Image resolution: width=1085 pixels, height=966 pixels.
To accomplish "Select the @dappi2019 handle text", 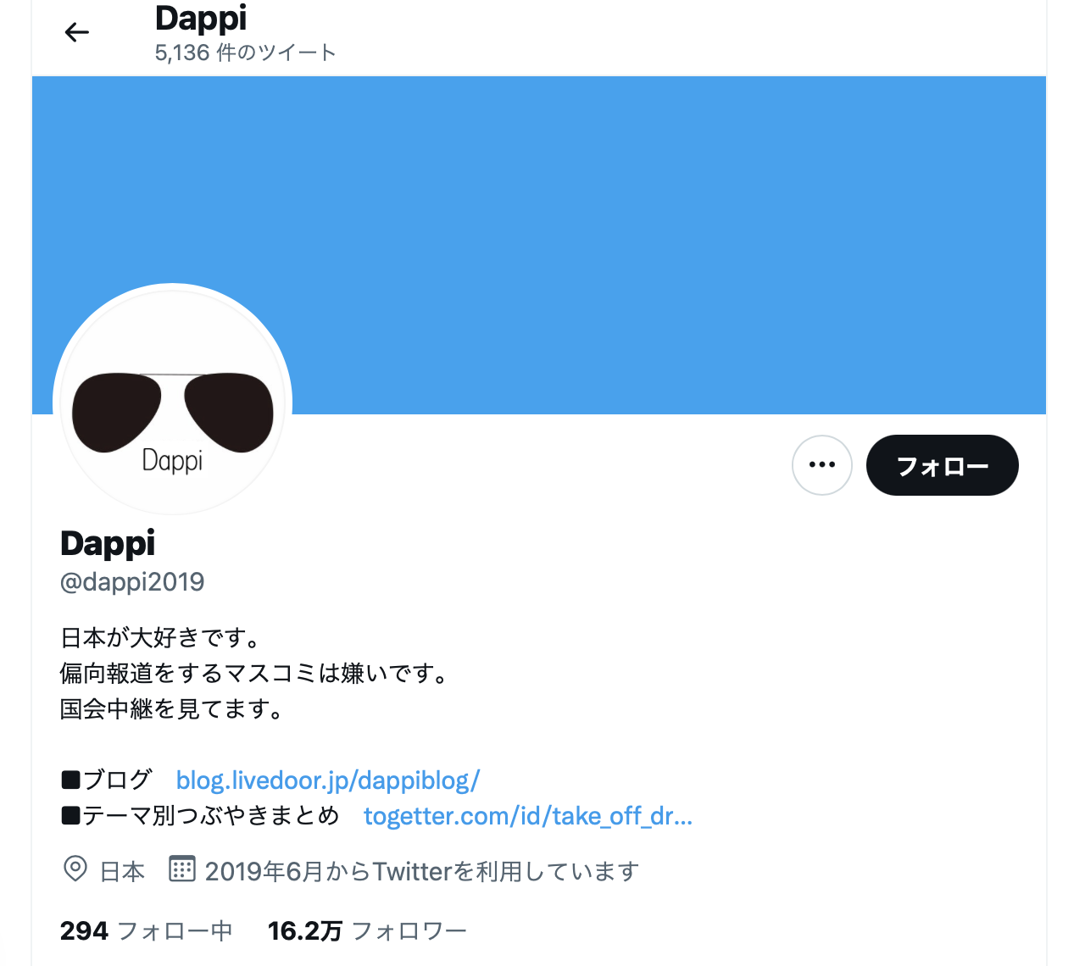I will [x=132, y=581].
